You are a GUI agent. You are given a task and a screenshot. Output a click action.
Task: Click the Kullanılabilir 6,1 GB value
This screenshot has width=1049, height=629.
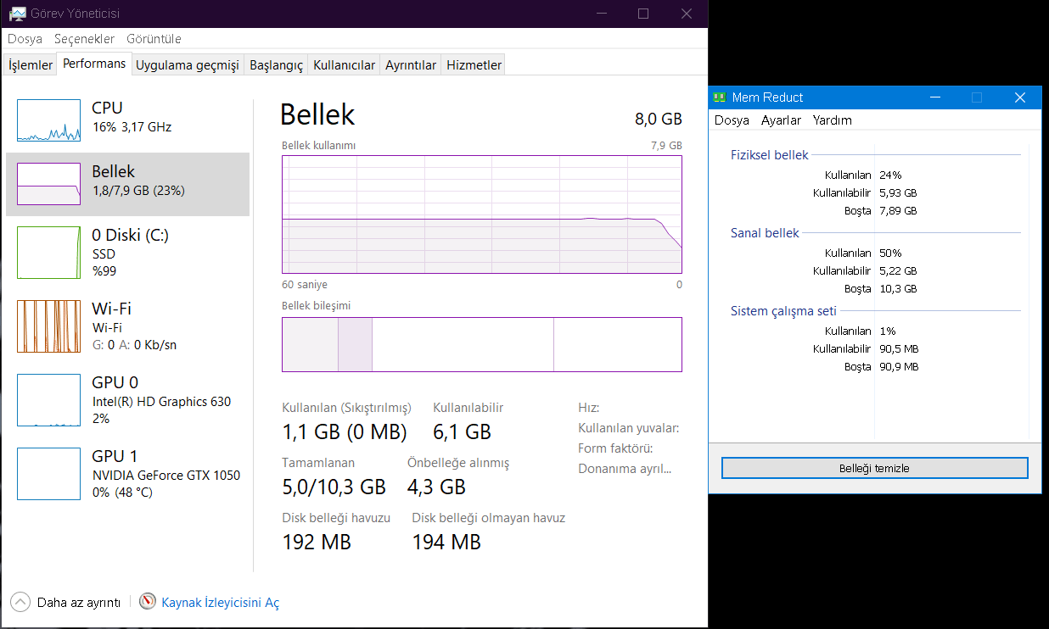point(462,431)
